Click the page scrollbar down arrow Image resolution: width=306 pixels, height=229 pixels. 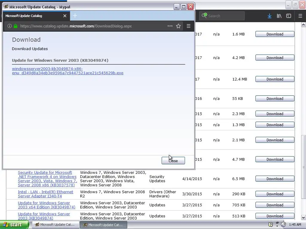[x=303, y=217]
